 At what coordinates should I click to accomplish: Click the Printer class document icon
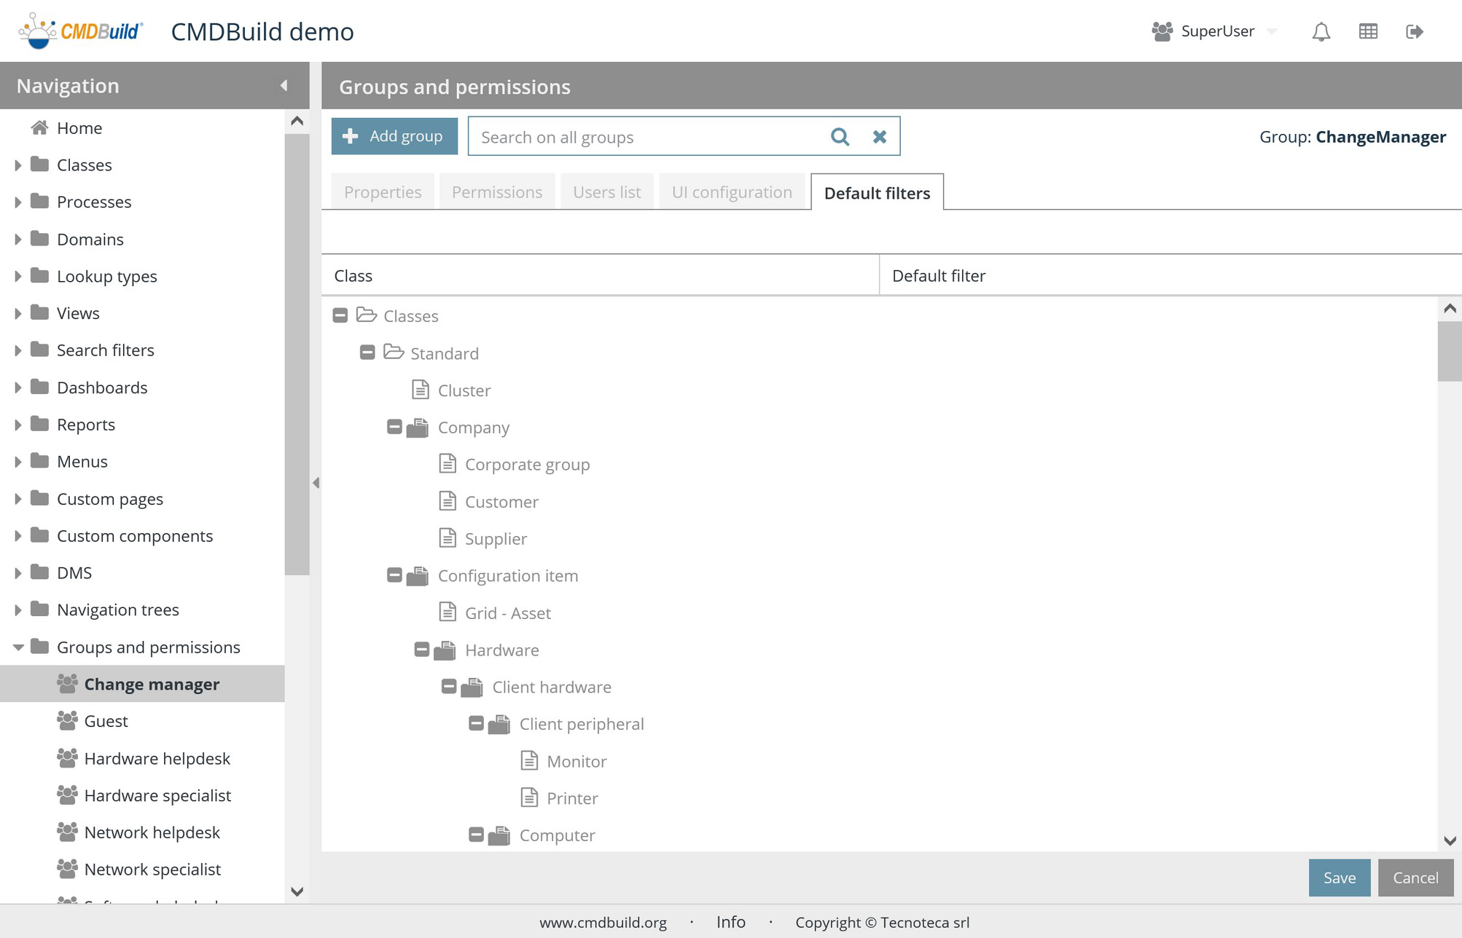coord(529,798)
